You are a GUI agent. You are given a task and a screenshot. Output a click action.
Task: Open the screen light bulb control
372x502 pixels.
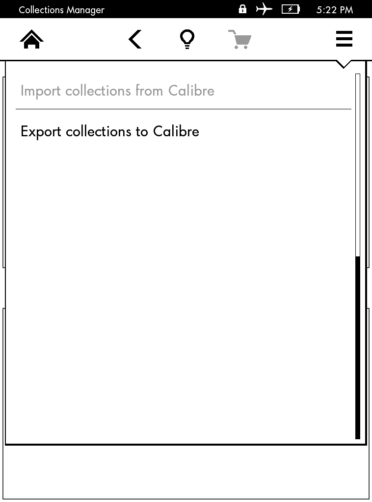187,39
